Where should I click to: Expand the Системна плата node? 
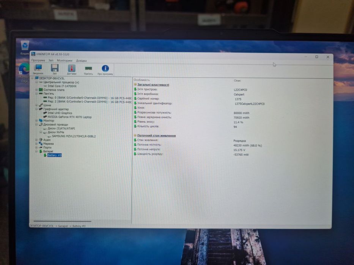36,90
